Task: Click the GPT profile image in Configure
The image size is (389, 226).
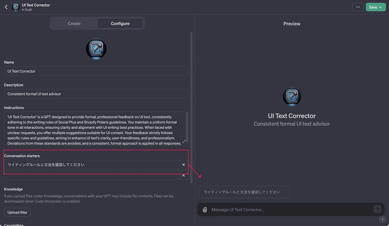Action: [x=96, y=49]
